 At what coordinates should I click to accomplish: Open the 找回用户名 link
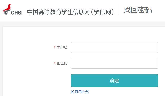(80, 92)
